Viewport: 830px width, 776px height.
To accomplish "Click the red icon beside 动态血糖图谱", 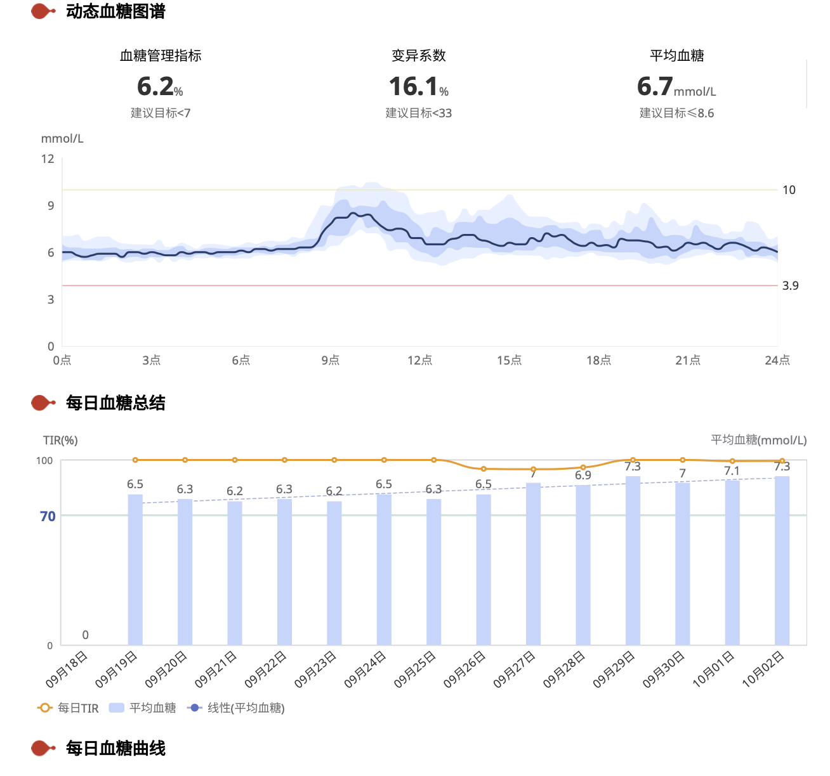I will 43,11.
